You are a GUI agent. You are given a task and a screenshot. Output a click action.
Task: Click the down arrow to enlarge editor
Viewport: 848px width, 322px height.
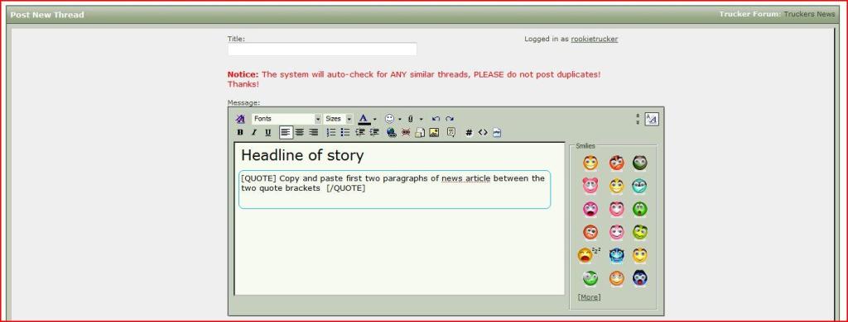pos(638,122)
